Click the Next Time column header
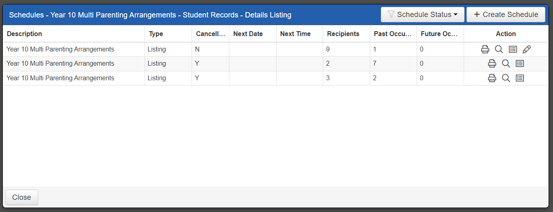Screen dimensions: 553x212 click(x=295, y=34)
